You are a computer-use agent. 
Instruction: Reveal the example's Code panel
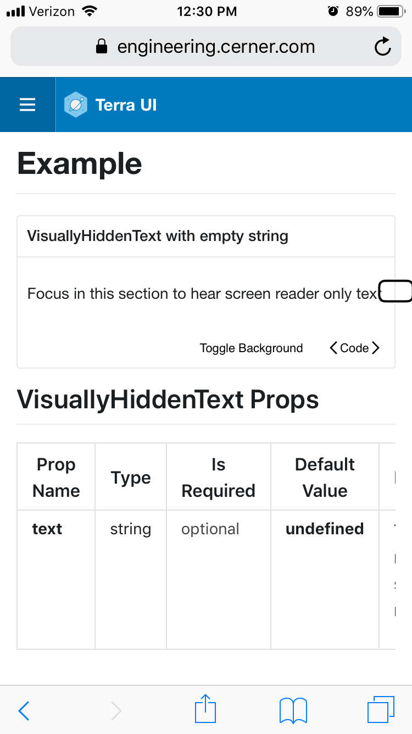click(355, 348)
